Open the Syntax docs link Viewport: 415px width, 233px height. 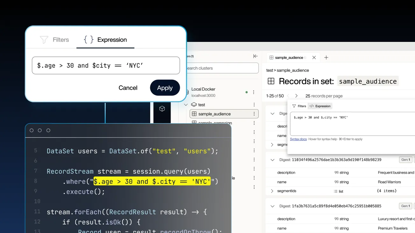298,139
